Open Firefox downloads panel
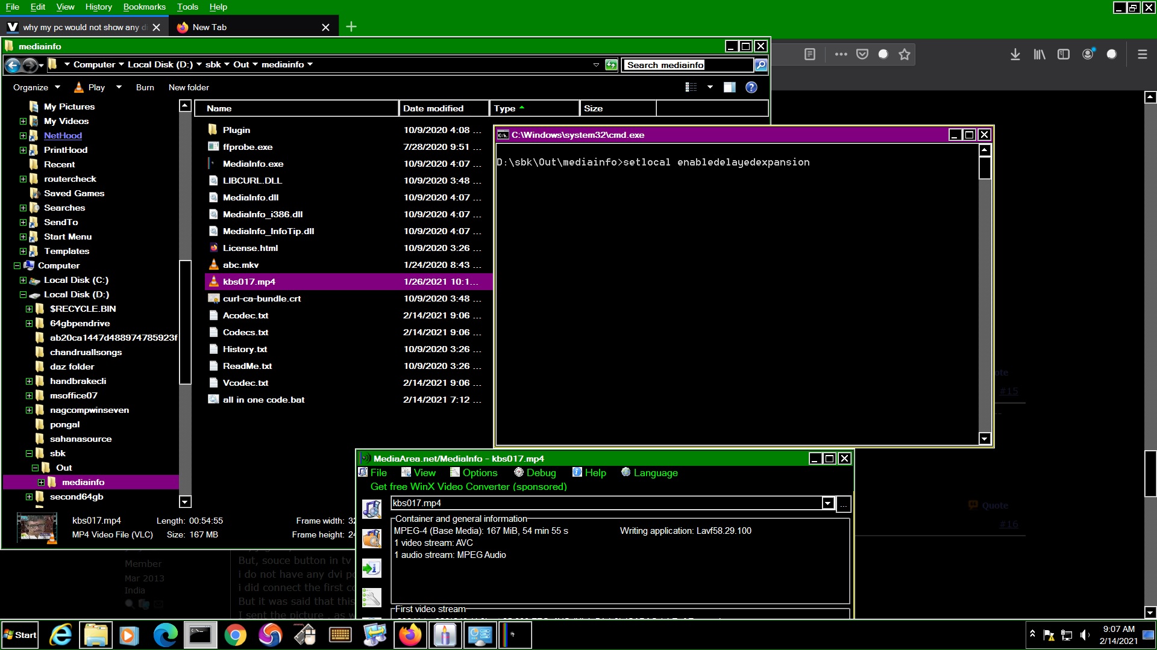 tap(1015, 54)
